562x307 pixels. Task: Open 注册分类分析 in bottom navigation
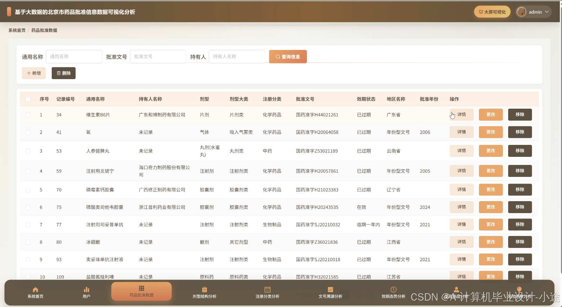tap(267, 293)
